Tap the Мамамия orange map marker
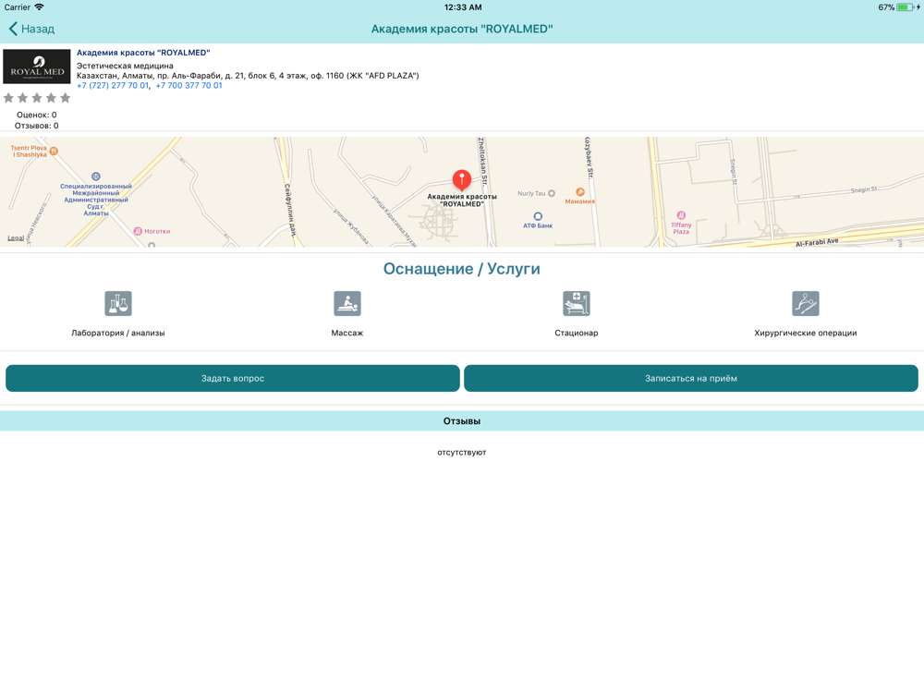The height and width of the screenshot is (693, 924). pos(580,192)
